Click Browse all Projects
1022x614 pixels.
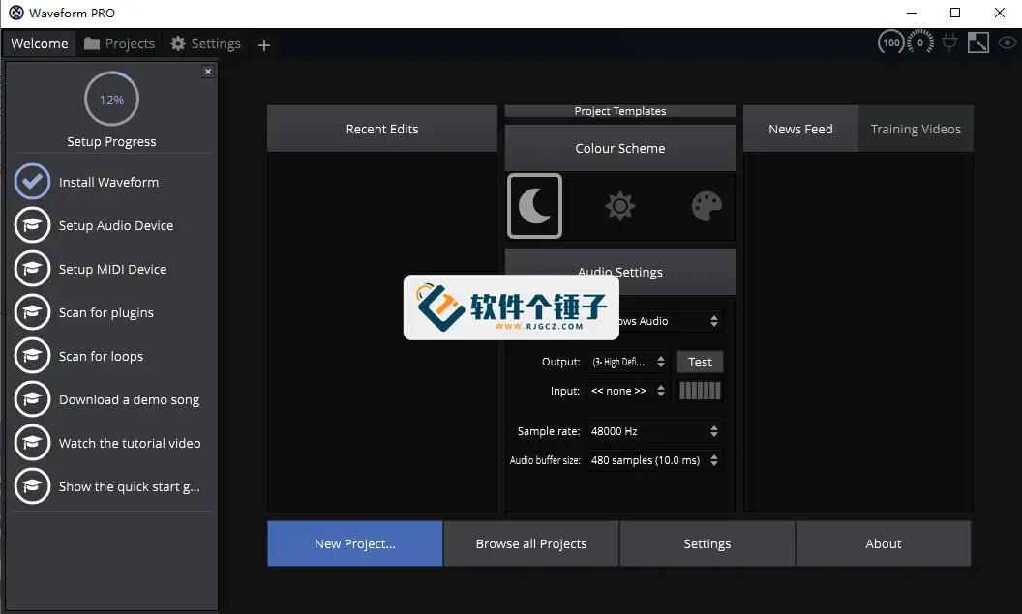[531, 543]
